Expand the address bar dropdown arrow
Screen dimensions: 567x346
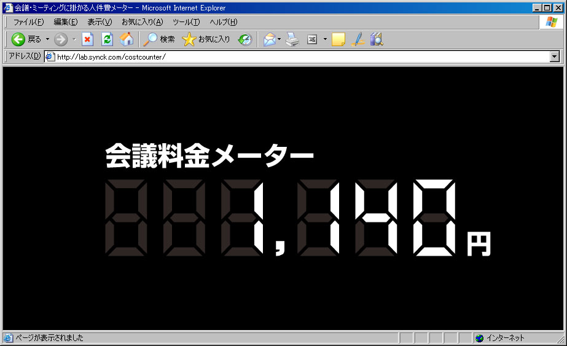[554, 57]
